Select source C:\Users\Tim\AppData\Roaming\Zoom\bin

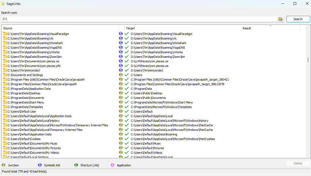click(x=35, y=57)
